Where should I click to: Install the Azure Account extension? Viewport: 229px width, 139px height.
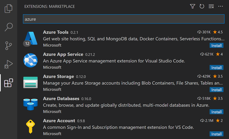[x=216, y=134]
